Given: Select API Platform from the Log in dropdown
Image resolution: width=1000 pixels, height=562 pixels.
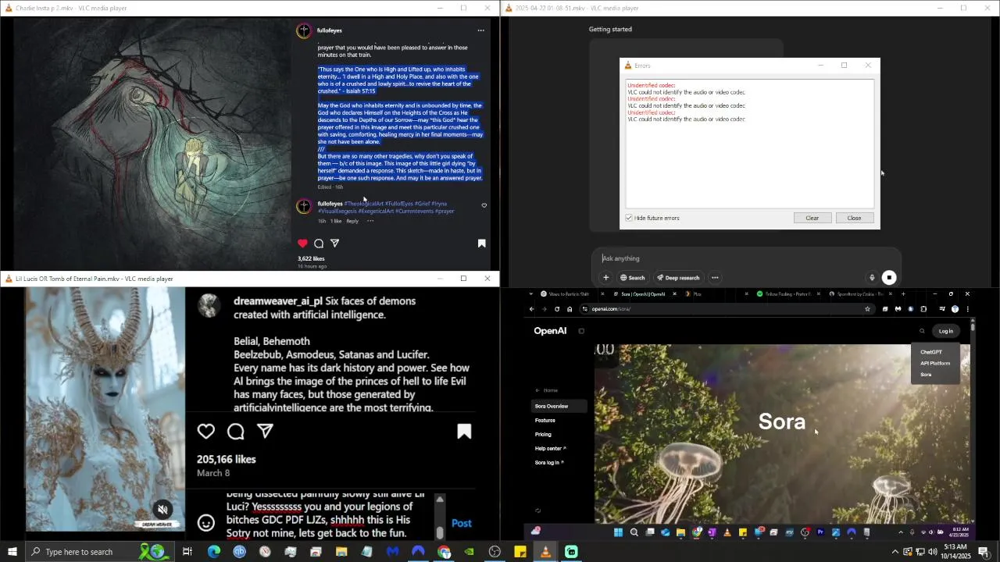Looking at the screenshot, I should (935, 363).
